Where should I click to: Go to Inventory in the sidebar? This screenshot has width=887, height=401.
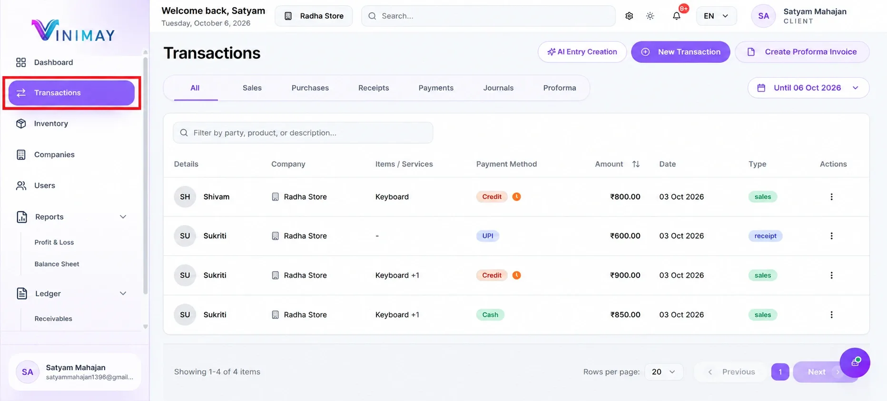click(51, 124)
